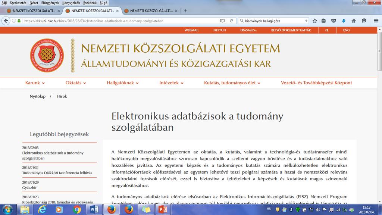Click the chat bubble toolbar icon
This screenshot has height=215, width=382.
(364, 21)
